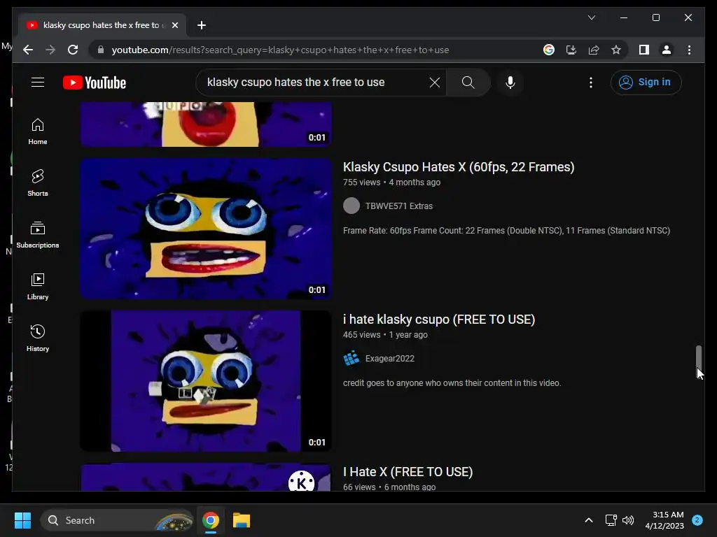Visit the Exagear2022 channel
Image resolution: width=717 pixels, height=537 pixels.
(389, 359)
